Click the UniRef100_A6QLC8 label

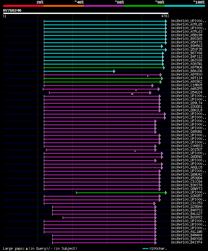point(187,168)
